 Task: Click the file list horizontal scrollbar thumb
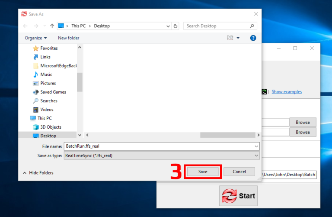[x=228, y=135]
